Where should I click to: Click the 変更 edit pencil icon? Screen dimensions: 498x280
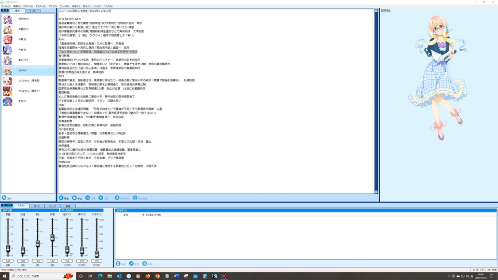(x=131, y=263)
